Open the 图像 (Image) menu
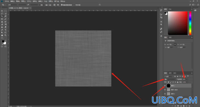200x107 pixels. click(x=18, y=1)
